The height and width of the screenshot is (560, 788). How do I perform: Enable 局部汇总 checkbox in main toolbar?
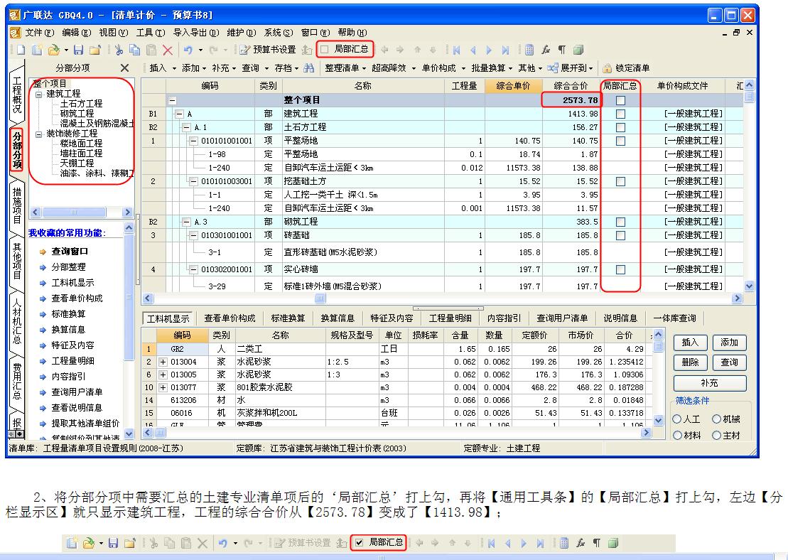[325, 49]
